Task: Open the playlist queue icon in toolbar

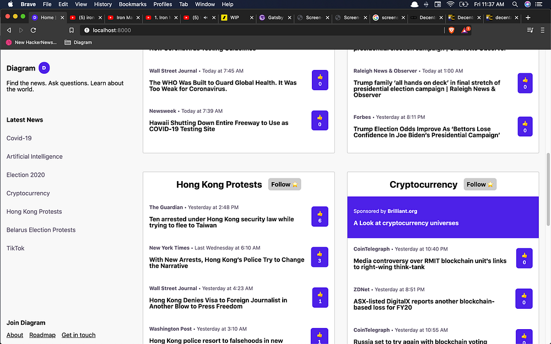Action: (530, 30)
